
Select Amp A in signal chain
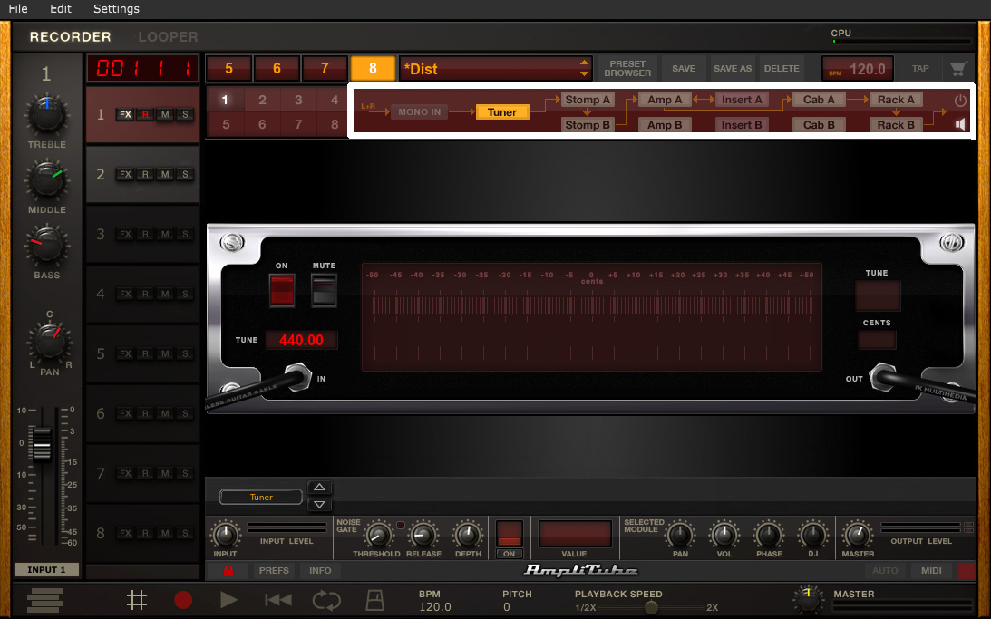665,100
